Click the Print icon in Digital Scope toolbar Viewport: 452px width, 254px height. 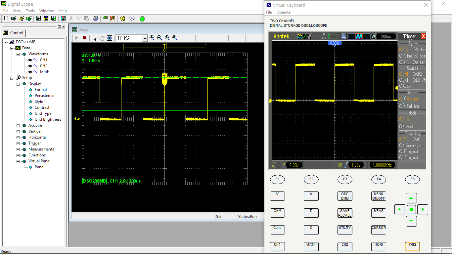(96, 19)
